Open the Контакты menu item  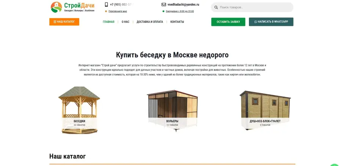pos(177,22)
